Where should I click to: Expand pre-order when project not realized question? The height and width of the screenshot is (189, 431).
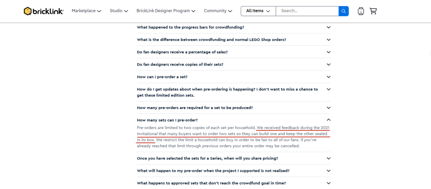click(x=233, y=171)
